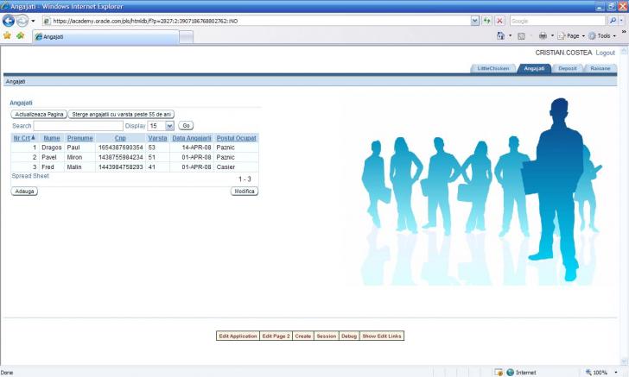This screenshot has height=377, width=629.
Task: Switch to the LittleChicken tab
Action: pos(493,67)
